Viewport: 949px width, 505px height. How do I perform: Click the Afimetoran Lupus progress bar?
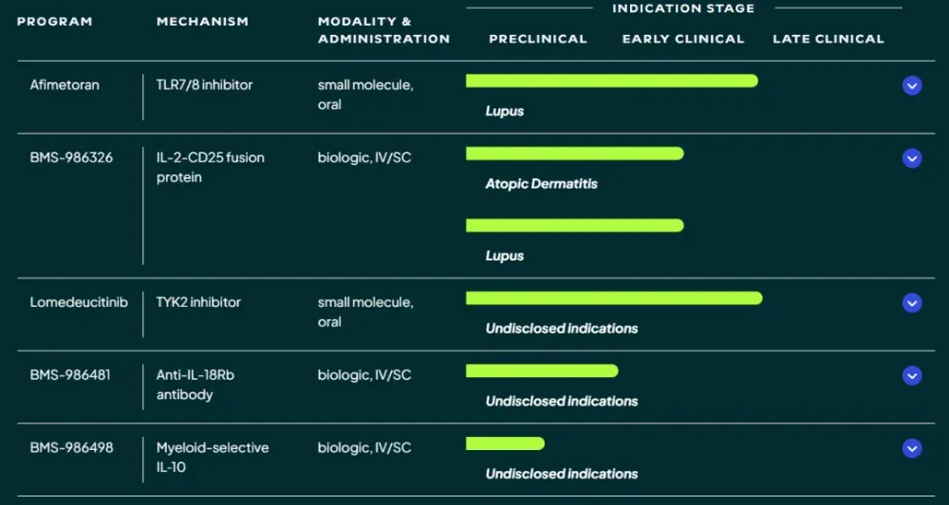[611, 81]
